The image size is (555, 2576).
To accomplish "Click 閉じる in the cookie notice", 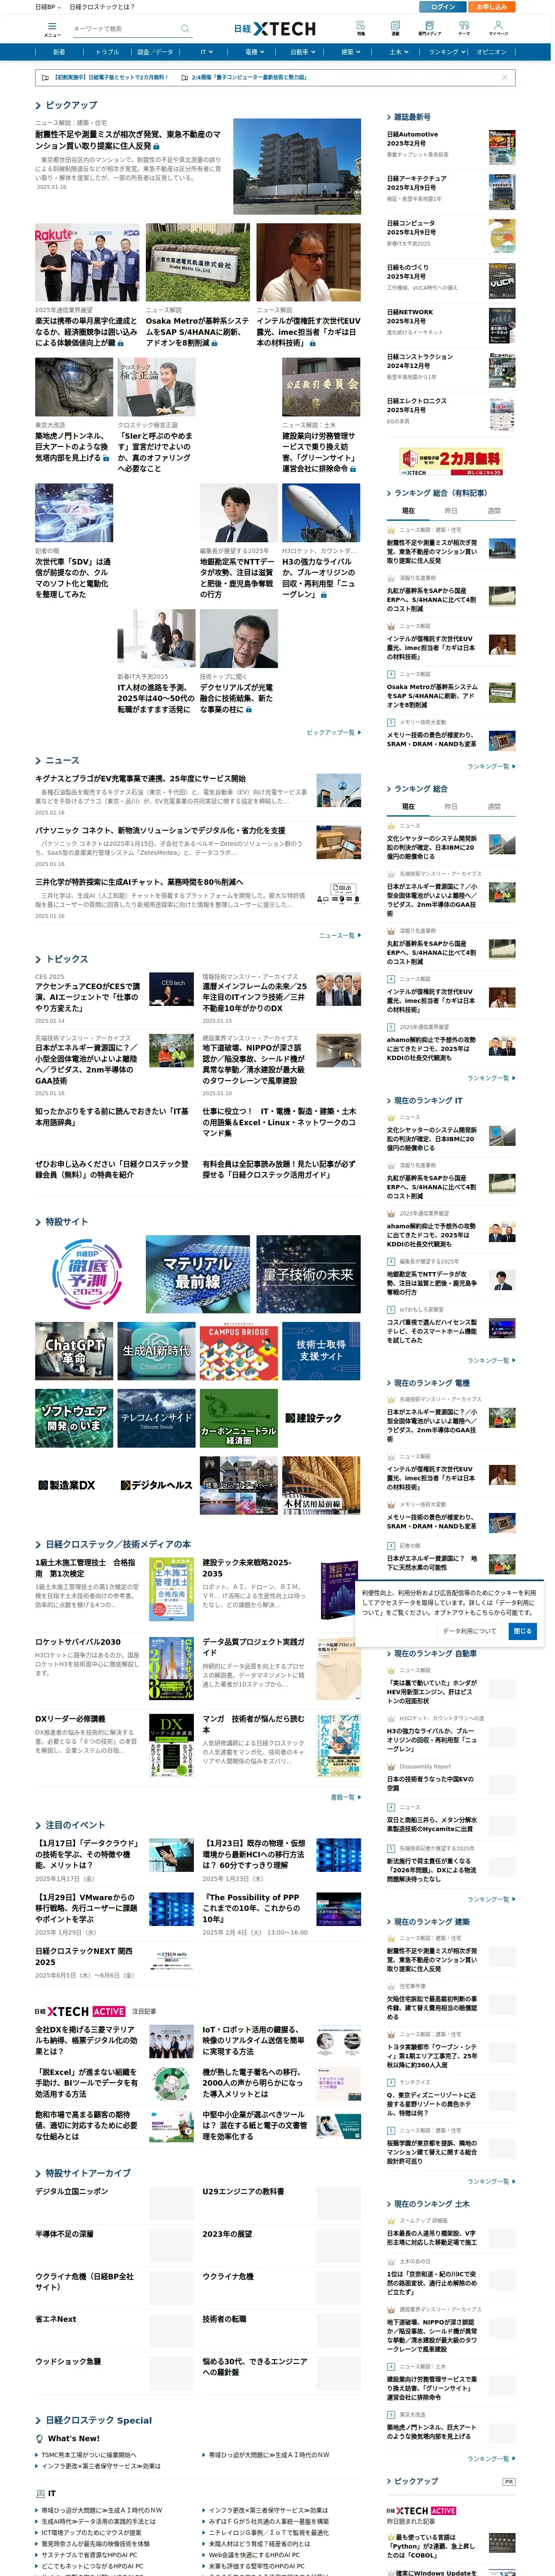I will (523, 1631).
